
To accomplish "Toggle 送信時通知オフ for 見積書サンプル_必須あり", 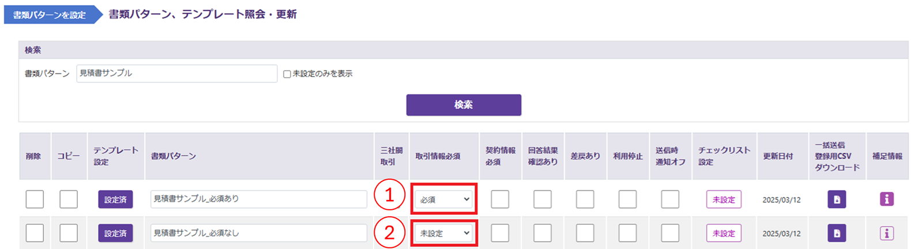I will tap(670, 199).
